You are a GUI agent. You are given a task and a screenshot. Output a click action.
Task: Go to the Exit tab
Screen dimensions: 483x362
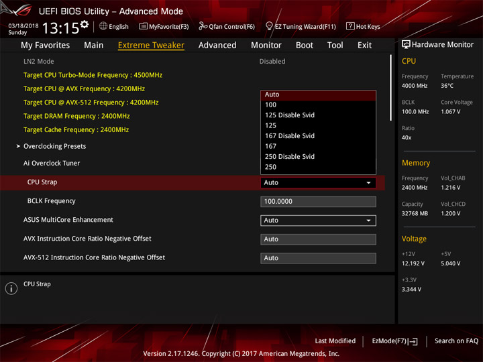click(x=364, y=46)
